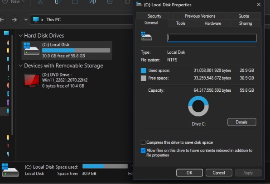Click the Drive C: label under the chart
This screenshot has width=270, height=184.
pyautogui.click(x=199, y=124)
